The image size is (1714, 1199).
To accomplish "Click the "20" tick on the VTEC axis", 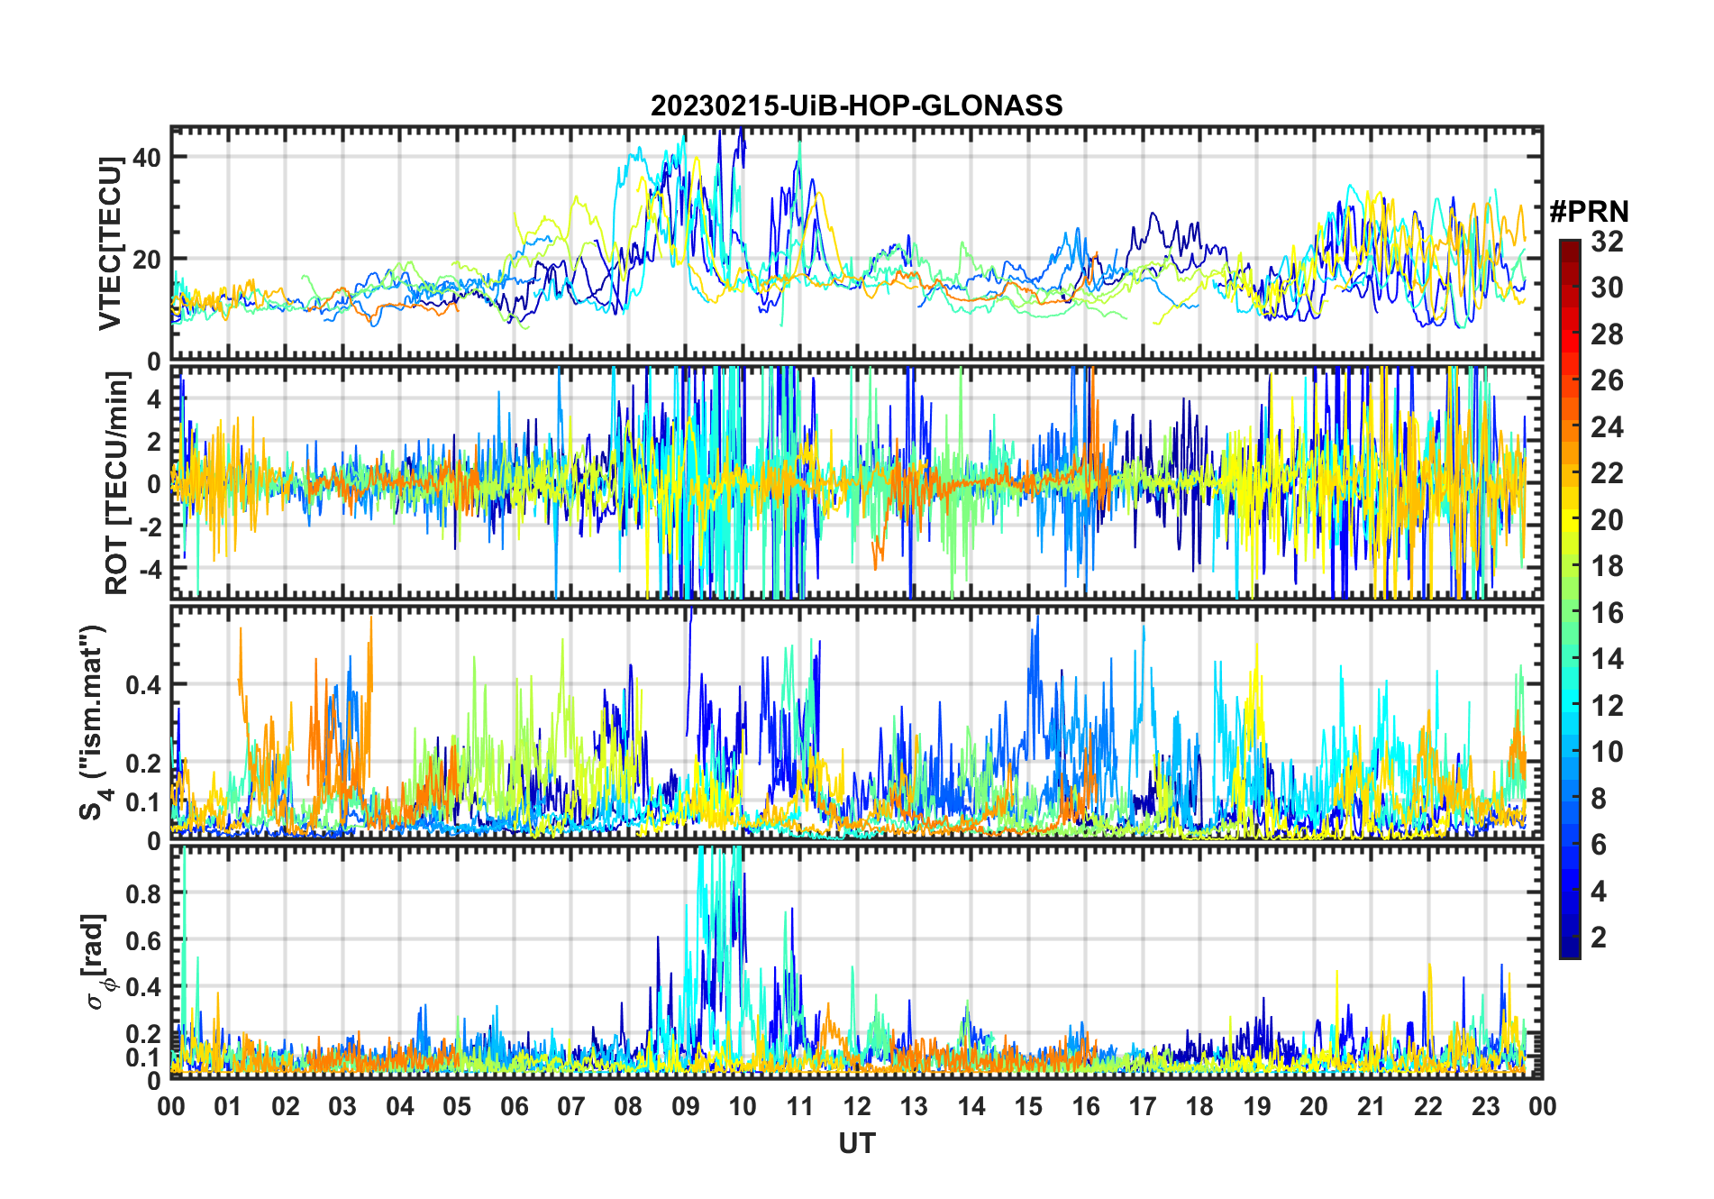I will (147, 260).
